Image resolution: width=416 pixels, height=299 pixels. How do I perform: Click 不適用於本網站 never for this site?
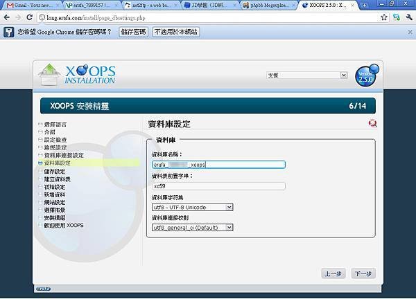[x=176, y=32]
